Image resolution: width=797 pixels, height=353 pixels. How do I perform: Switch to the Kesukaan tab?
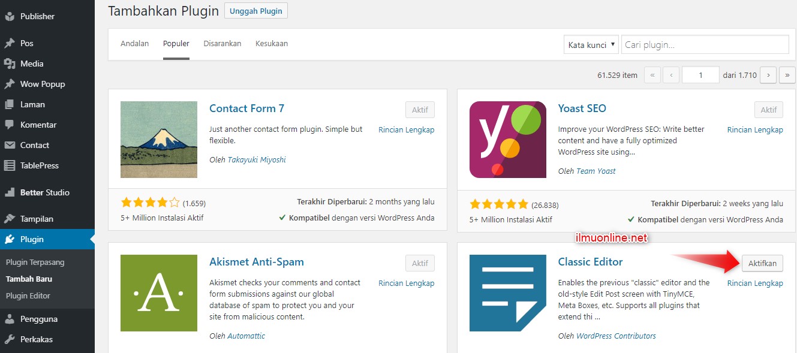271,44
